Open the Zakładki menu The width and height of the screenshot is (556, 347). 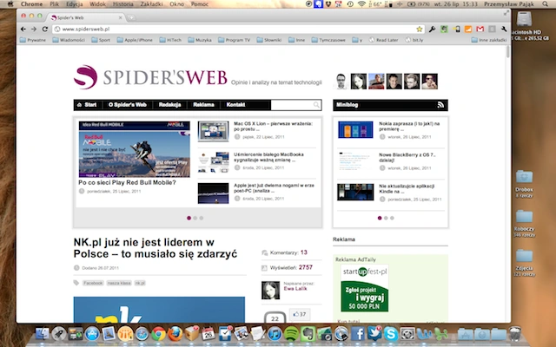tap(151, 4)
